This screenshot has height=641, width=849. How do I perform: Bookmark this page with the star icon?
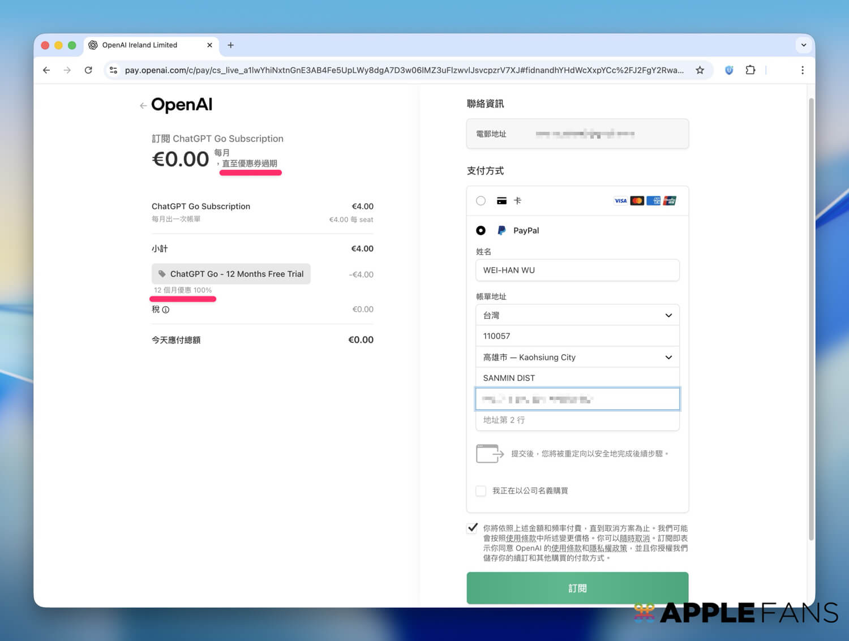click(x=700, y=70)
